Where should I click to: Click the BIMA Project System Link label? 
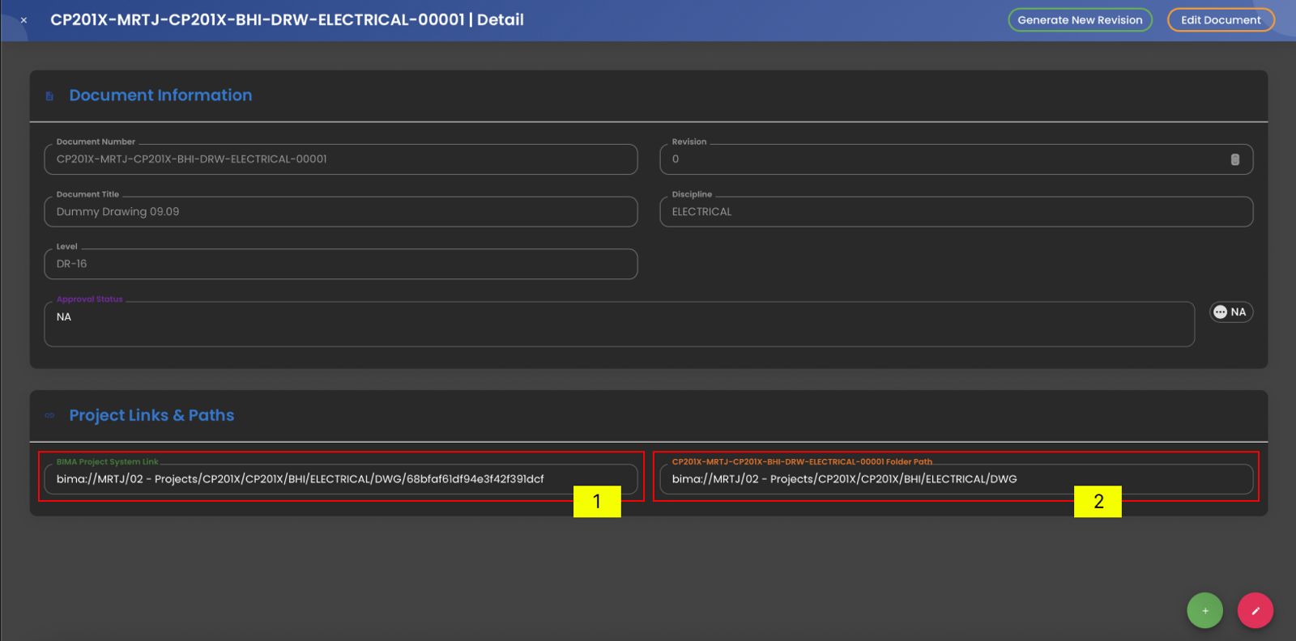(x=108, y=462)
